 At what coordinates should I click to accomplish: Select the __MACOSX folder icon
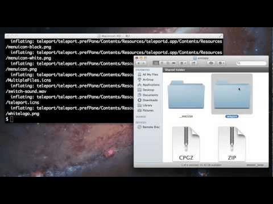click(x=186, y=95)
